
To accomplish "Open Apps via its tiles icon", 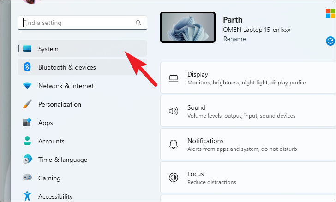I will (x=27, y=122).
